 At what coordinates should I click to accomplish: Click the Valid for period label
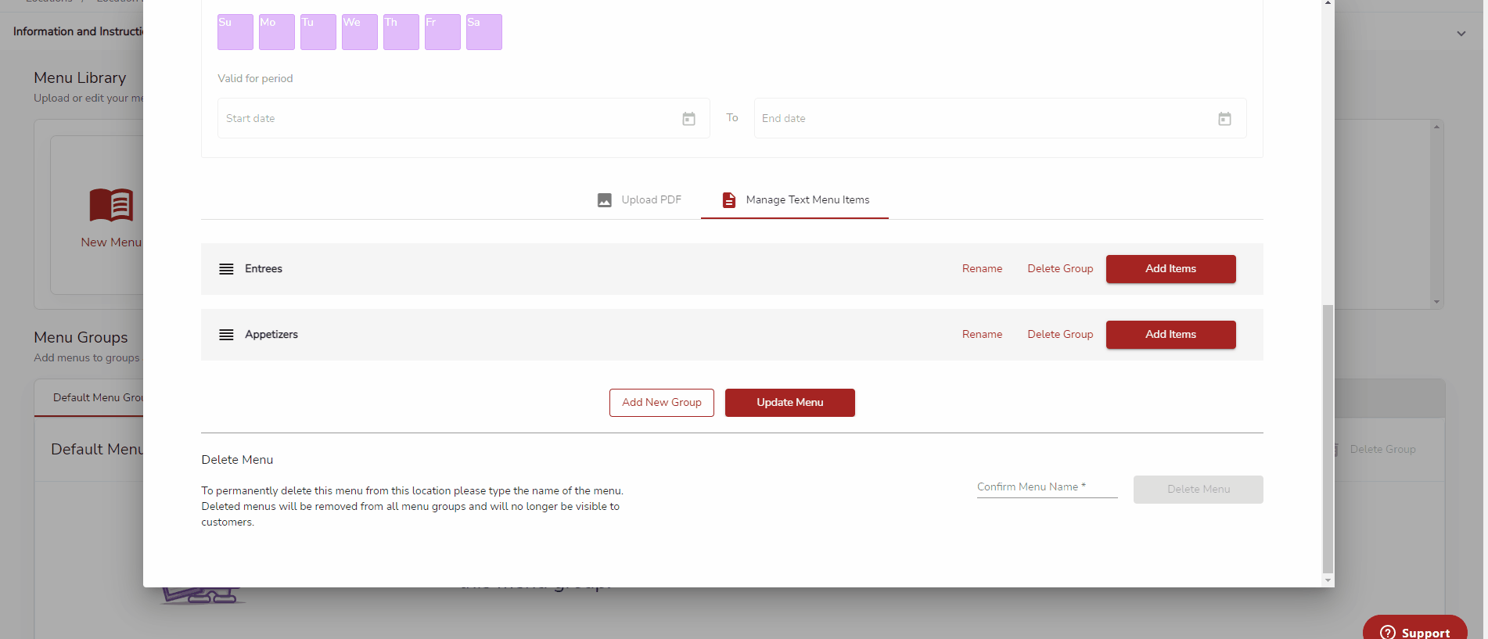pyautogui.click(x=255, y=78)
